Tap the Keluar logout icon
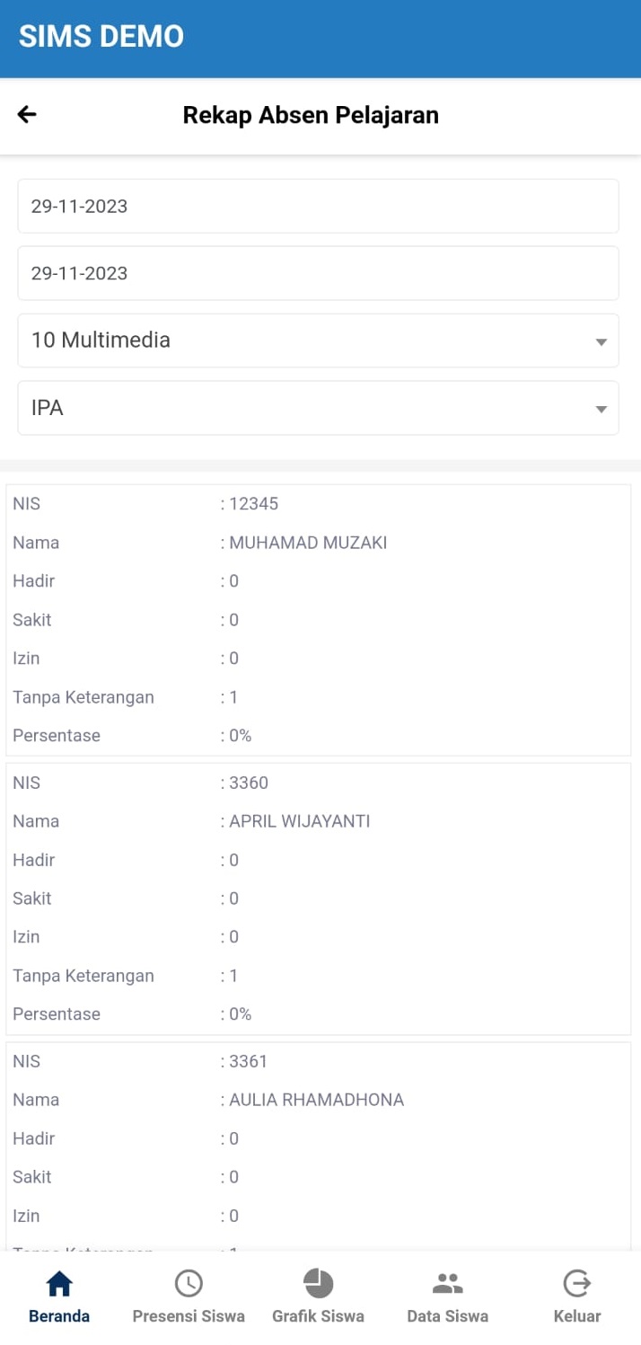Screen dimensions: 641x1345 pyautogui.click(x=576, y=1283)
